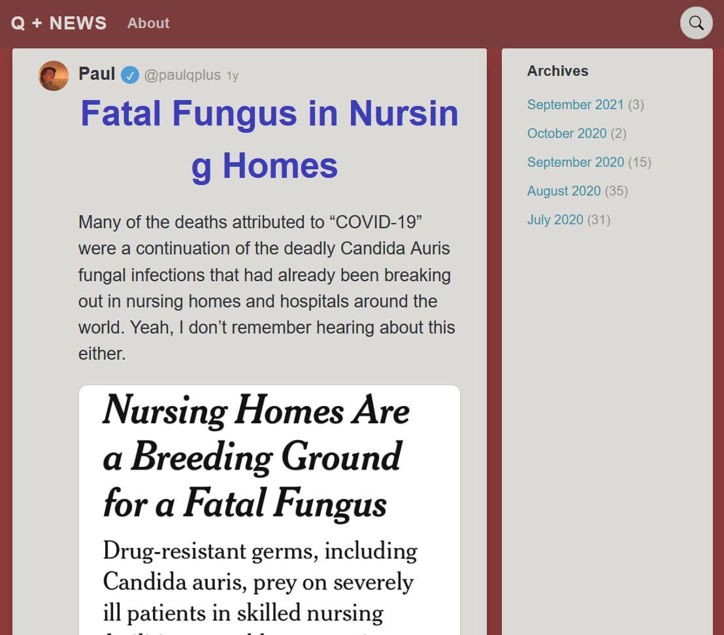The height and width of the screenshot is (635, 724).
Task: Open September 2020 archive
Action: coord(575,162)
